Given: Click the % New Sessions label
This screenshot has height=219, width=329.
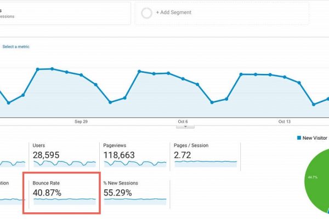Looking at the screenshot, I should (121, 183).
